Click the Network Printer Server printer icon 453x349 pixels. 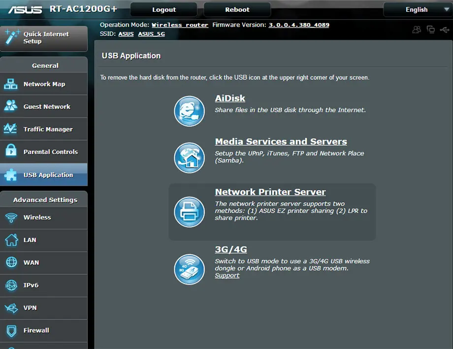click(189, 212)
